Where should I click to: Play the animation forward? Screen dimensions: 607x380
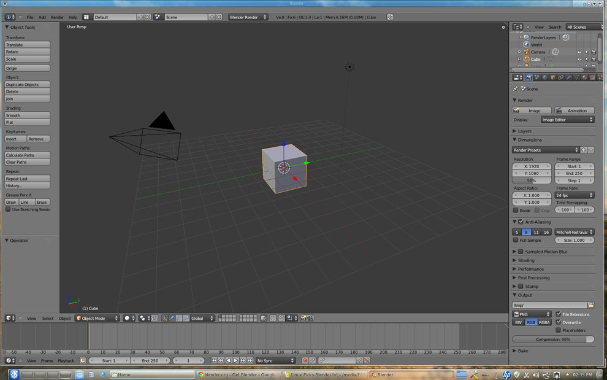coord(235,360)
